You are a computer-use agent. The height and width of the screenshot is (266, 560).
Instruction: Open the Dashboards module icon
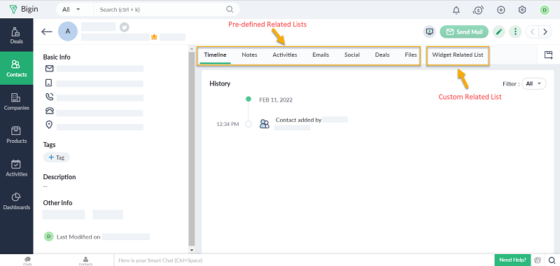(16, 197)
